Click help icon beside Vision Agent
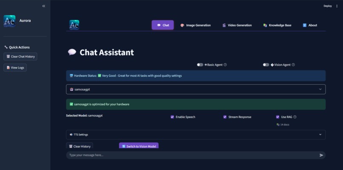 293,65
